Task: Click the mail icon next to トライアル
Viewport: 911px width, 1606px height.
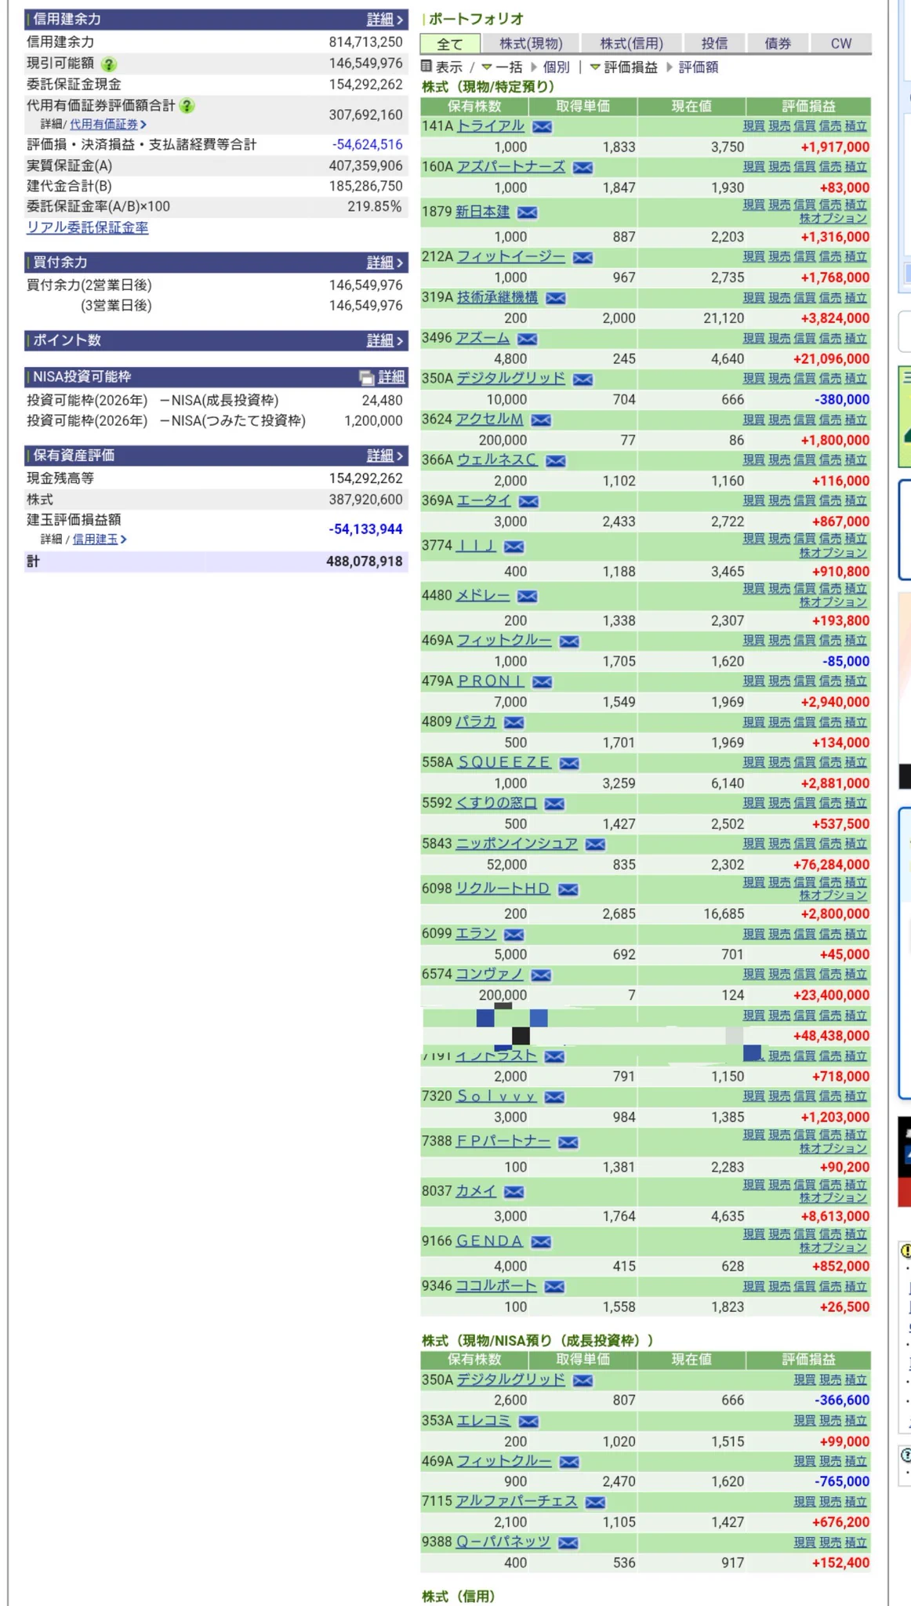Action: click(542, 126)
